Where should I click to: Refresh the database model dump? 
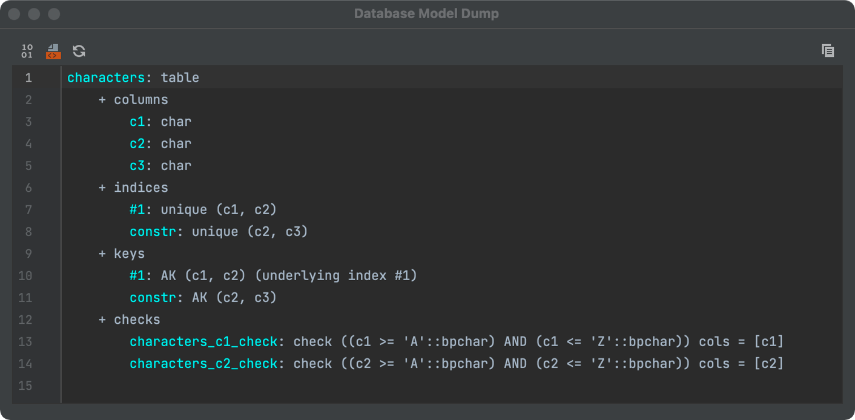click(79, 51)
